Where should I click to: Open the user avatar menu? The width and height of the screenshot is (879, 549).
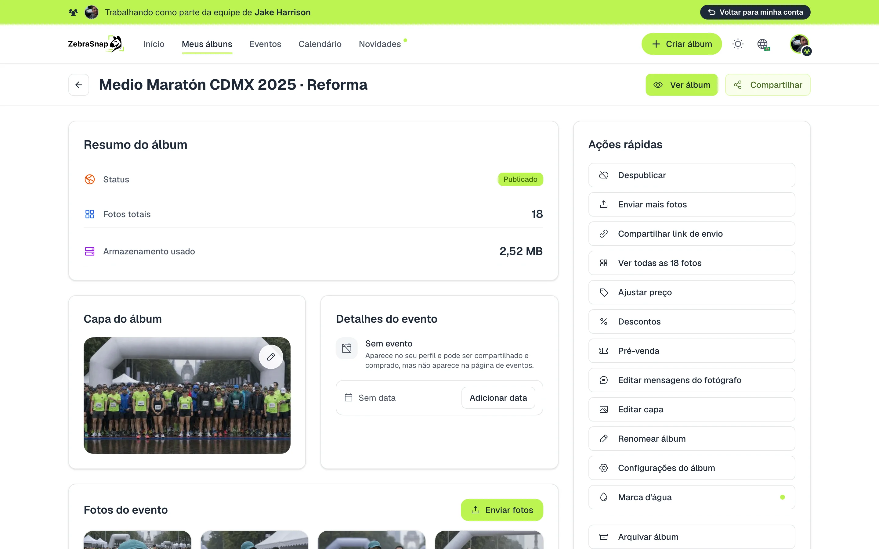[800, 44]
